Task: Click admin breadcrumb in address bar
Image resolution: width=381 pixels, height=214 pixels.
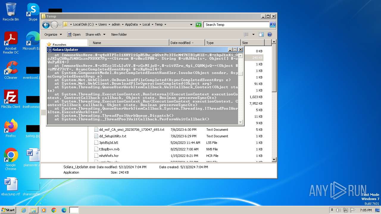Action: (x=116, y=25)
